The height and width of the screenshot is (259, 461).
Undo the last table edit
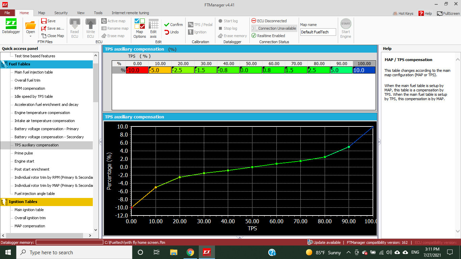click(171, 32)
